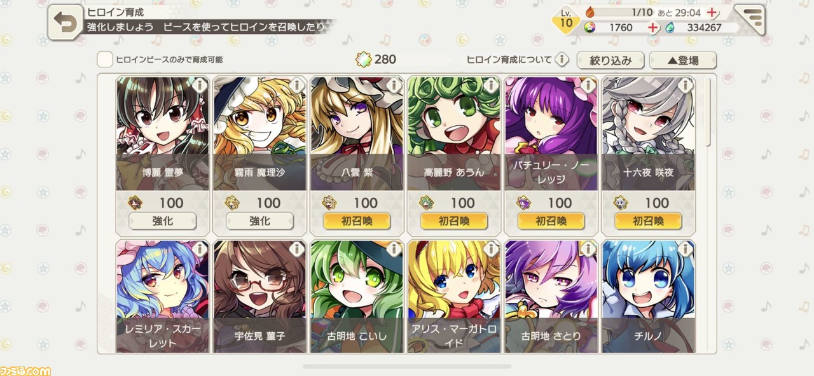Enable ヒロインピースのみで育成可能 checkbox
Viewport: 814px width, 376px height.
coord(105,60)
